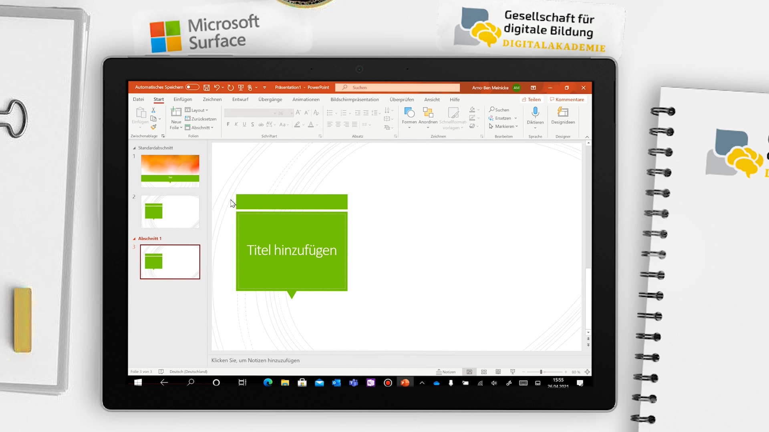The width and height of the screenshot is (769, 432).
Task: Center text in the Absatz group
Action: [338, 124]
